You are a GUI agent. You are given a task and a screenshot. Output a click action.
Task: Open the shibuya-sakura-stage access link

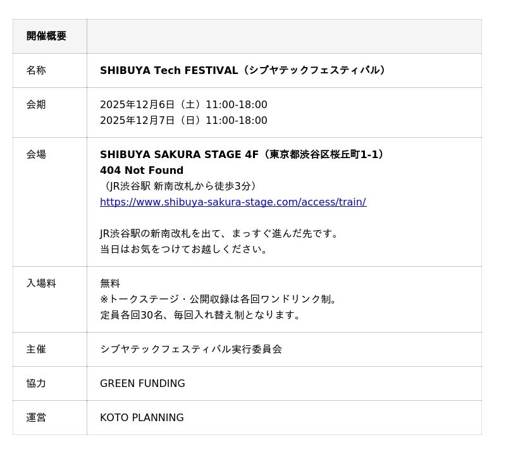[233, 202]
